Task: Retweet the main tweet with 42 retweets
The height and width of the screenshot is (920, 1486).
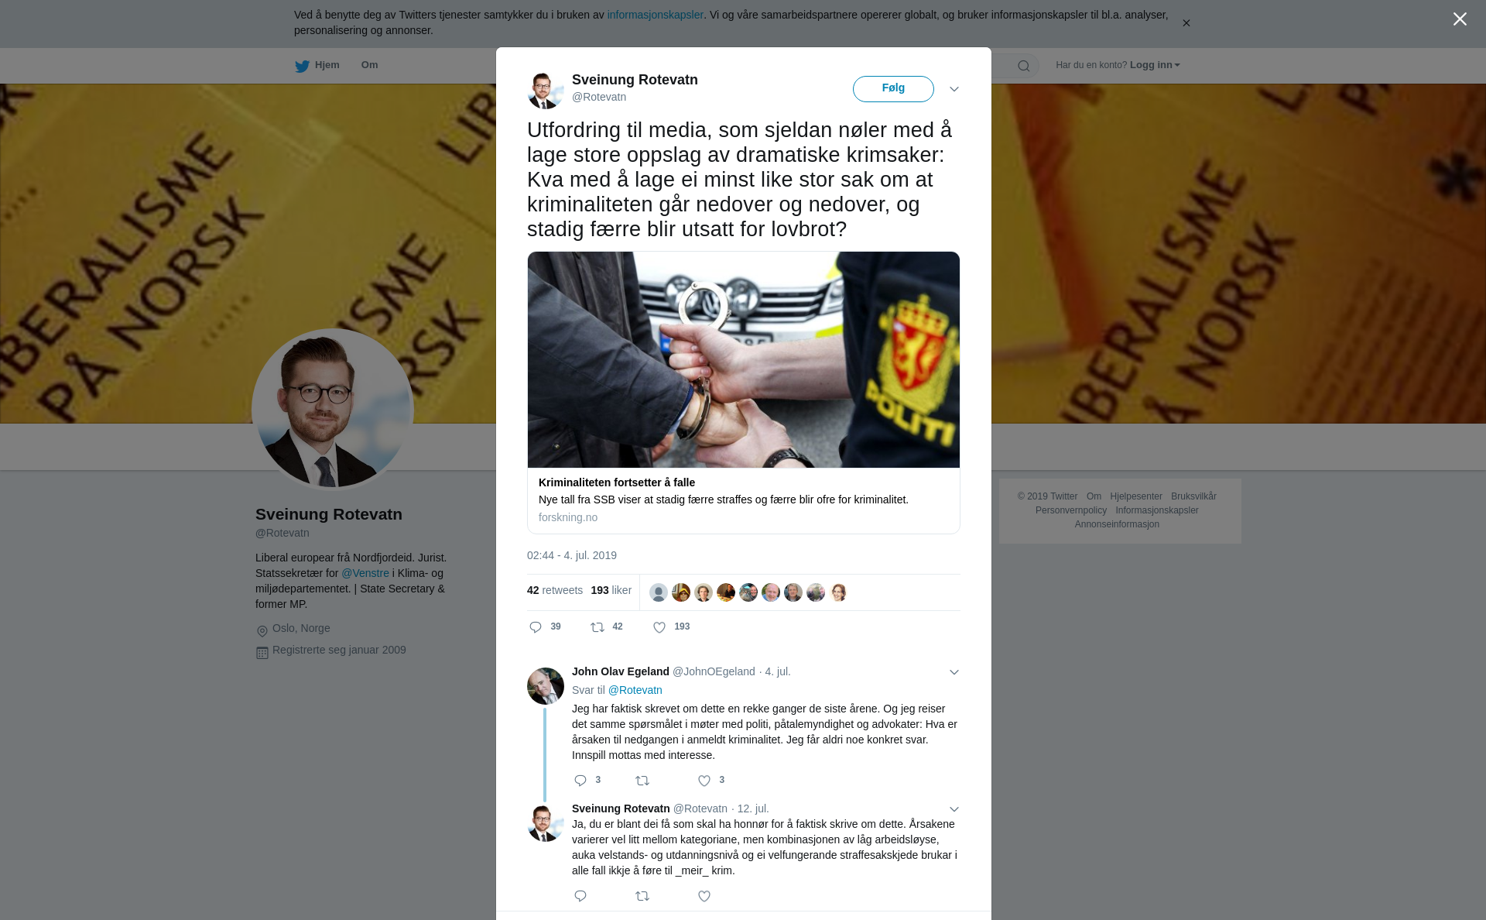Action: point(597,627)
